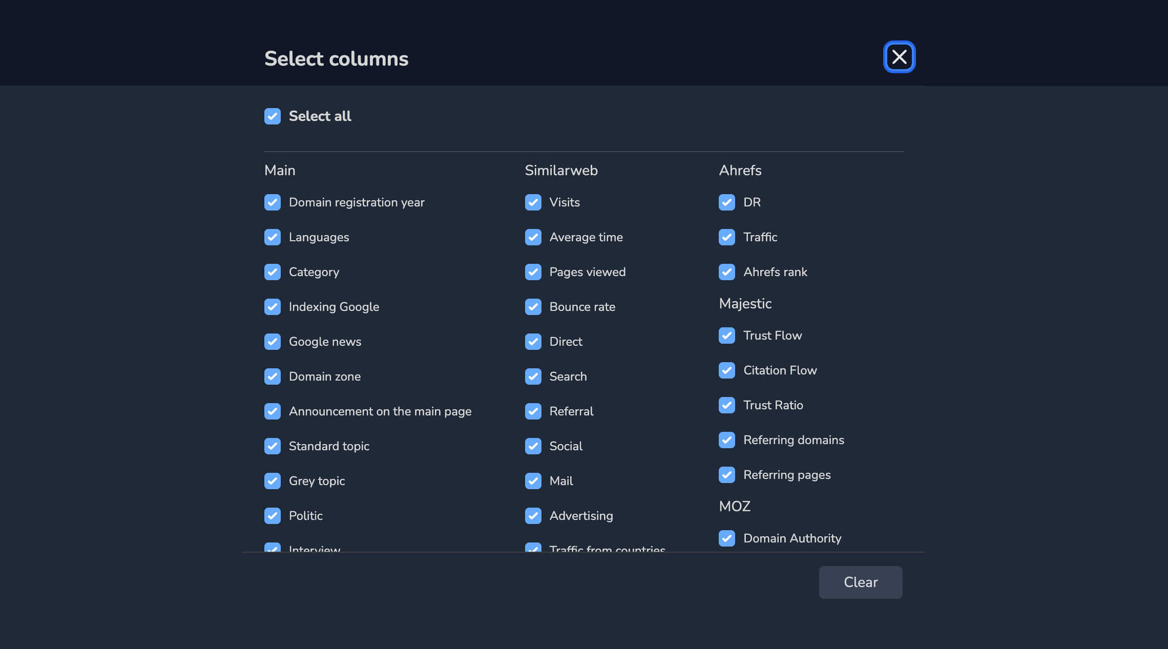Viewport: 1168px width, 649px height.
Task: Disable the Referring domains column
Action: click(726, 440)
